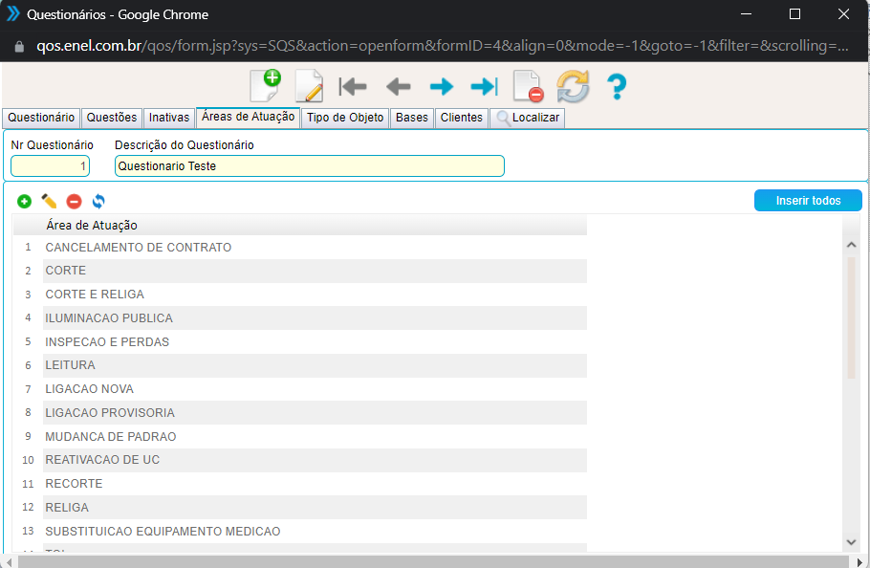Go to the previous record arrow
This screenshot has height=568, width=870.
(x=398, y=87)
